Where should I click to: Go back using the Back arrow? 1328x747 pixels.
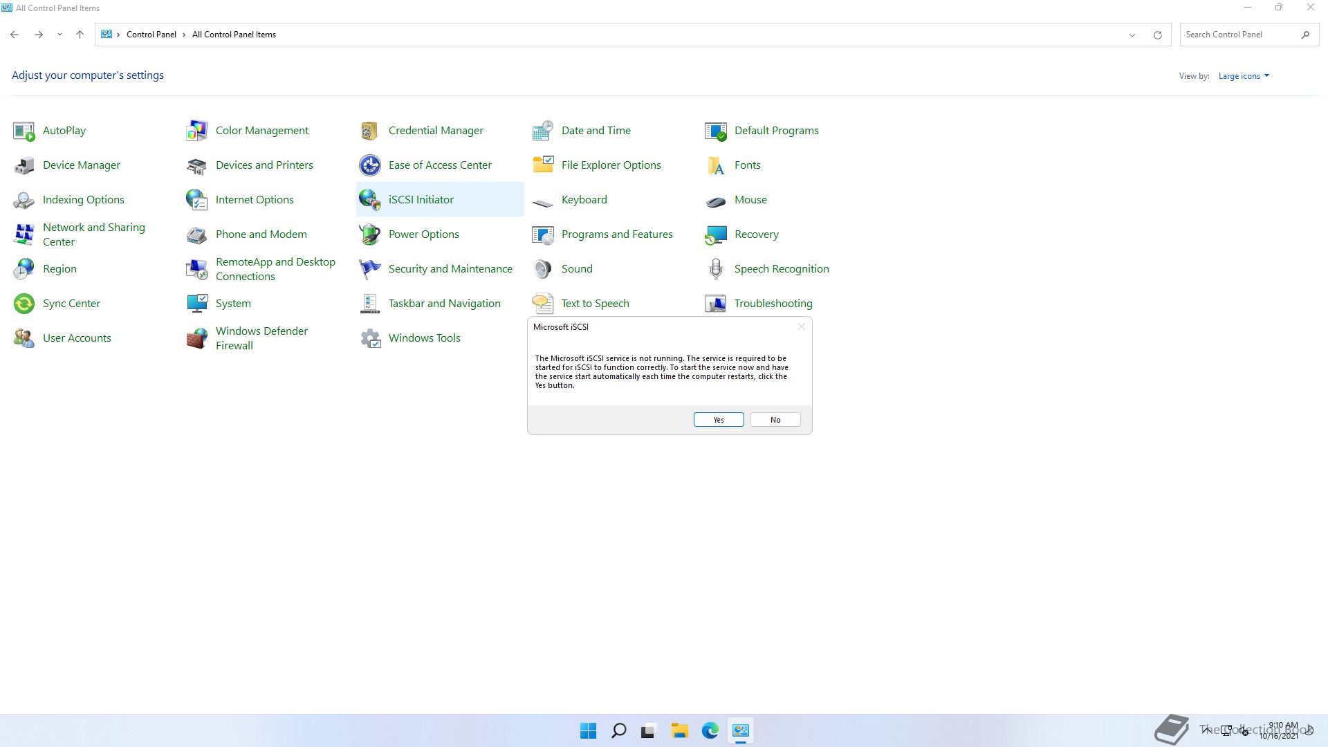click(x=15, y=35)
